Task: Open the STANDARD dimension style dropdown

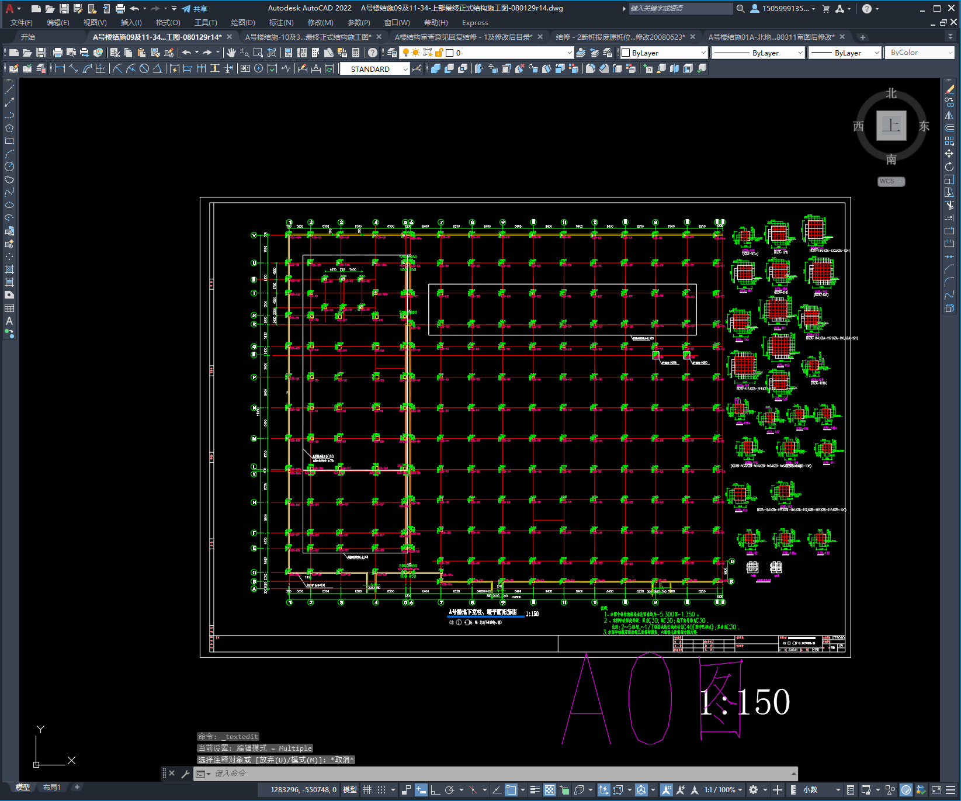Action: pos(374,69)
